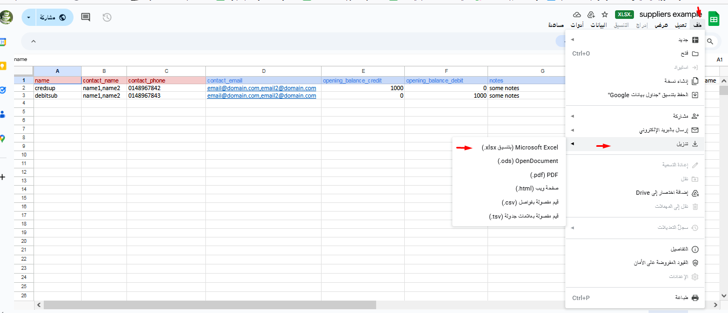Choose save as Google Sheets format
The width and height of the screenshot is (728, 313).
click(x=636, y=94)
